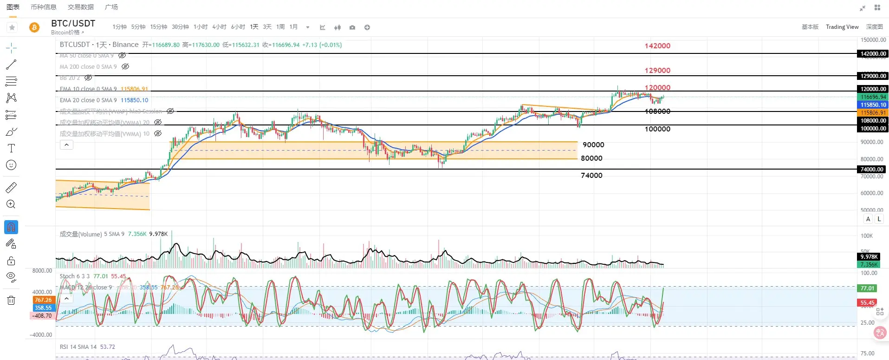This screenshot has height=360, width=889.
Task: Click the EMA 20 indicator legend
Action: tap(104, 100)
